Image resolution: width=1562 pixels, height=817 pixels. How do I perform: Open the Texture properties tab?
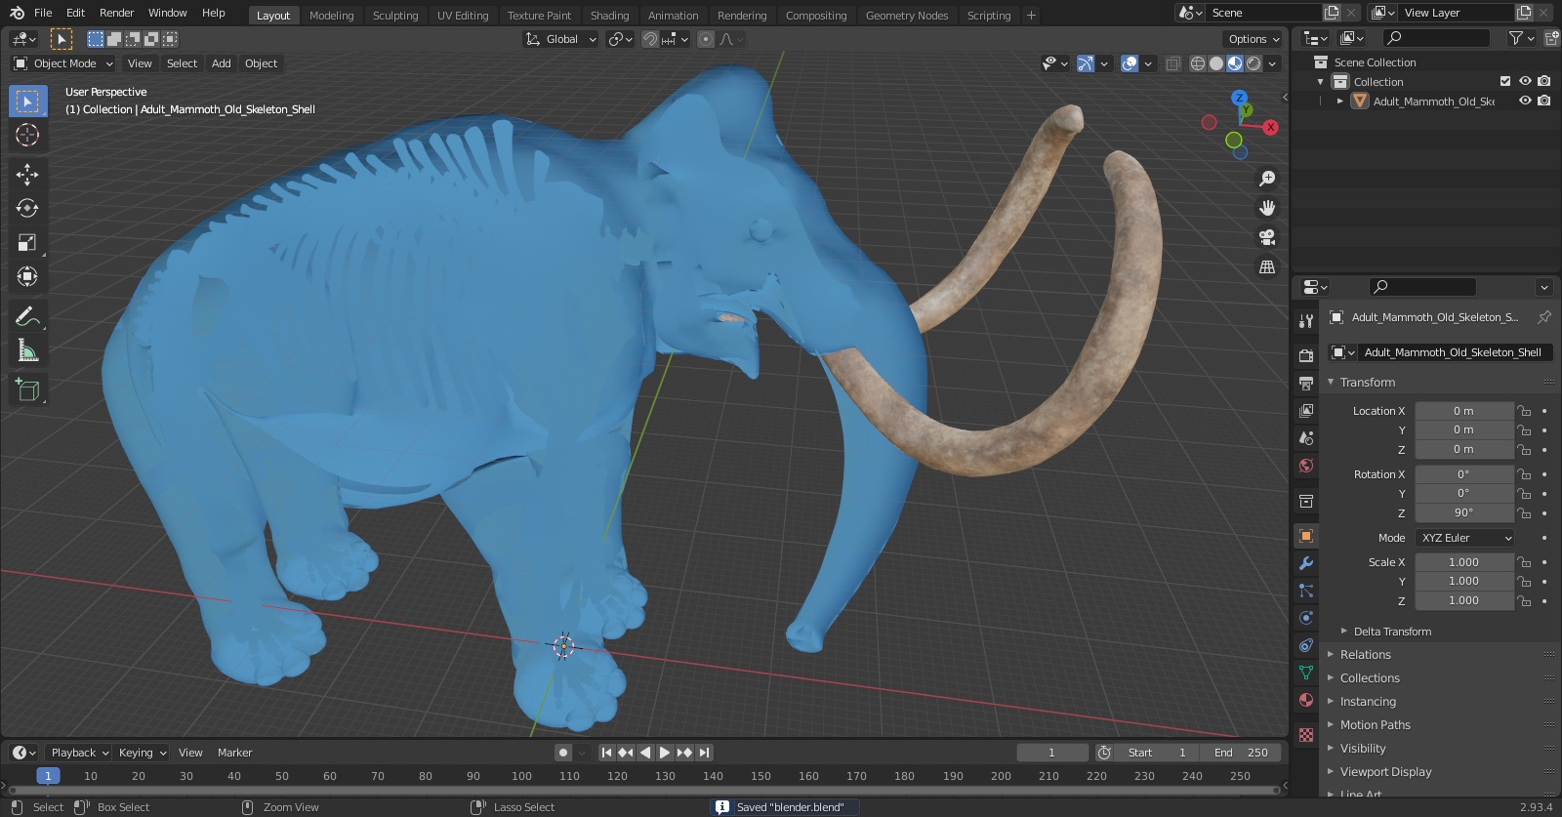tap(1306, 734)
